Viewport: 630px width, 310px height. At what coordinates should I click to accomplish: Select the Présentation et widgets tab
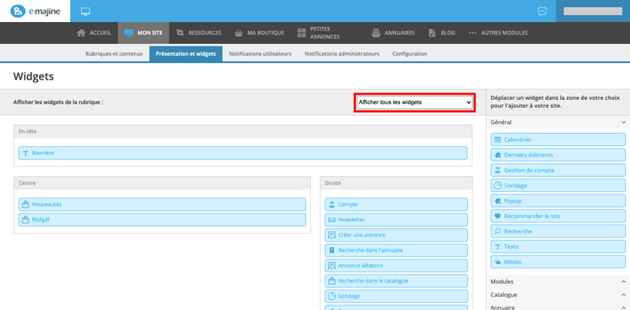[x=186, y=54]
